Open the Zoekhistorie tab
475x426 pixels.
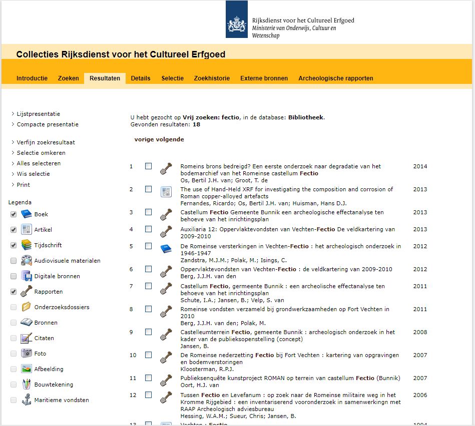click(212, 78)
